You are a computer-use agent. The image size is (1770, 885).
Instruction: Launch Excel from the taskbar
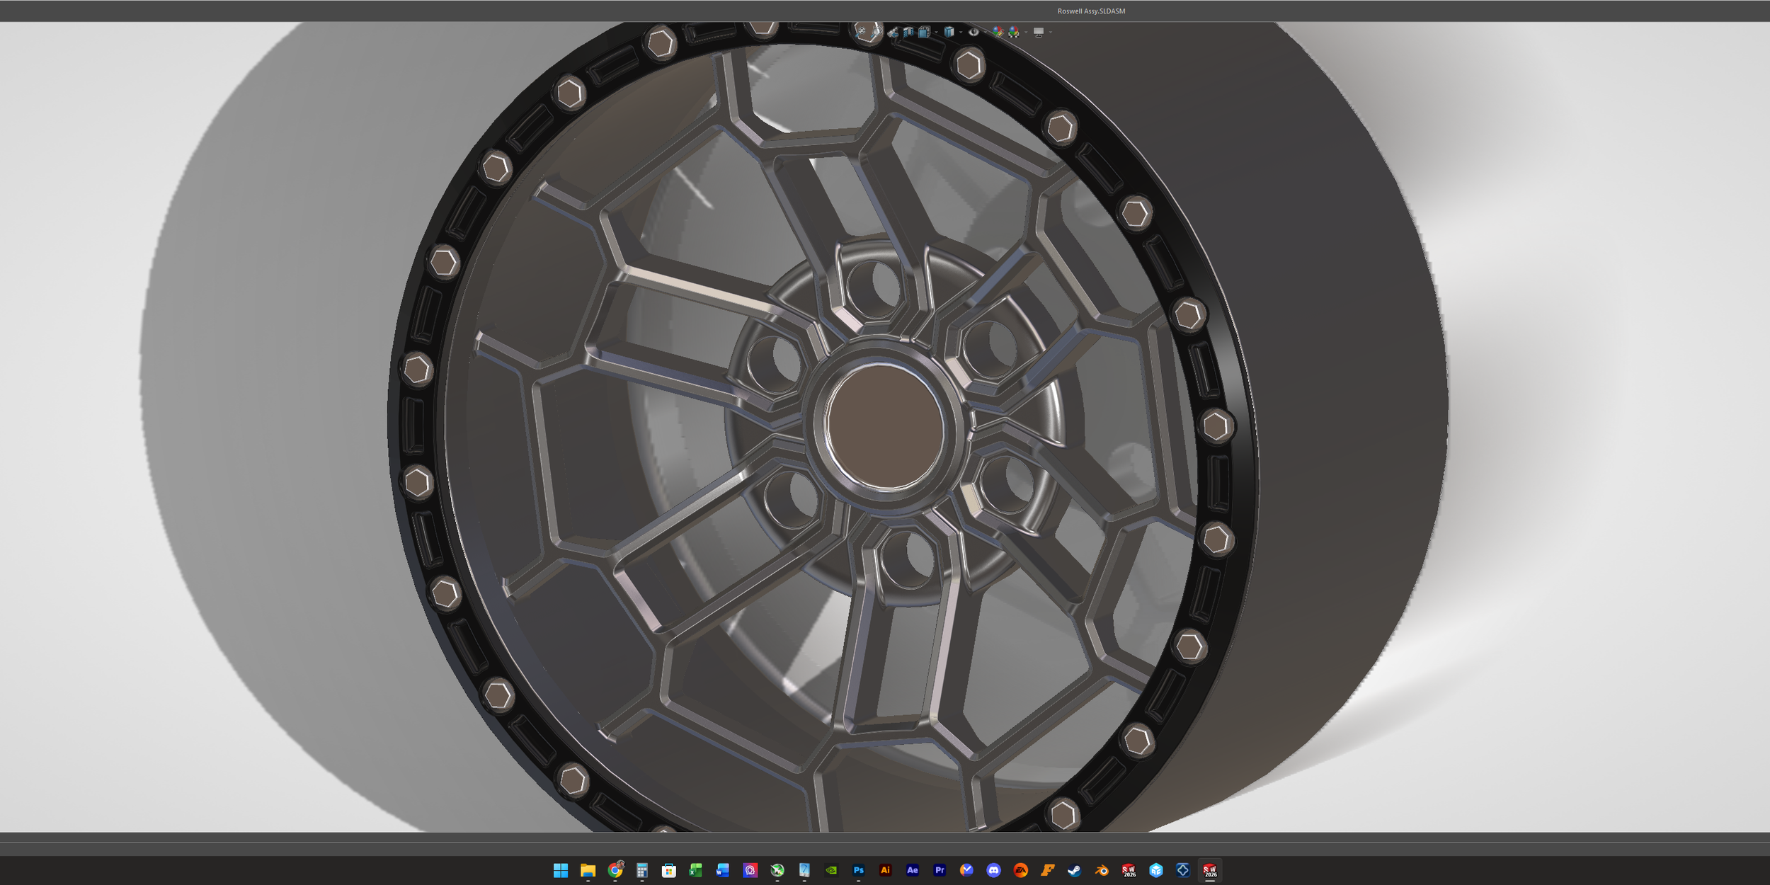point(696,870)
